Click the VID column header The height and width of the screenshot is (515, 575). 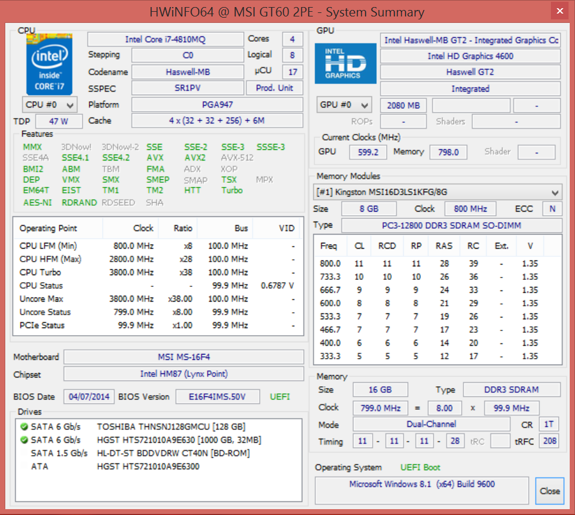click(x=276, y=228)
